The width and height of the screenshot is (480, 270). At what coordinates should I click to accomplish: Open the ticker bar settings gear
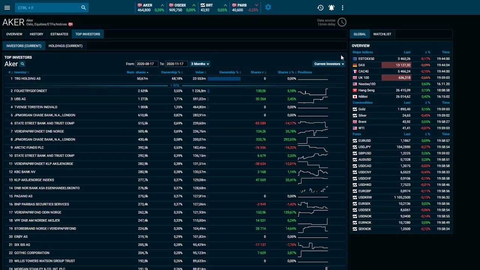click(x=268, y=7)
